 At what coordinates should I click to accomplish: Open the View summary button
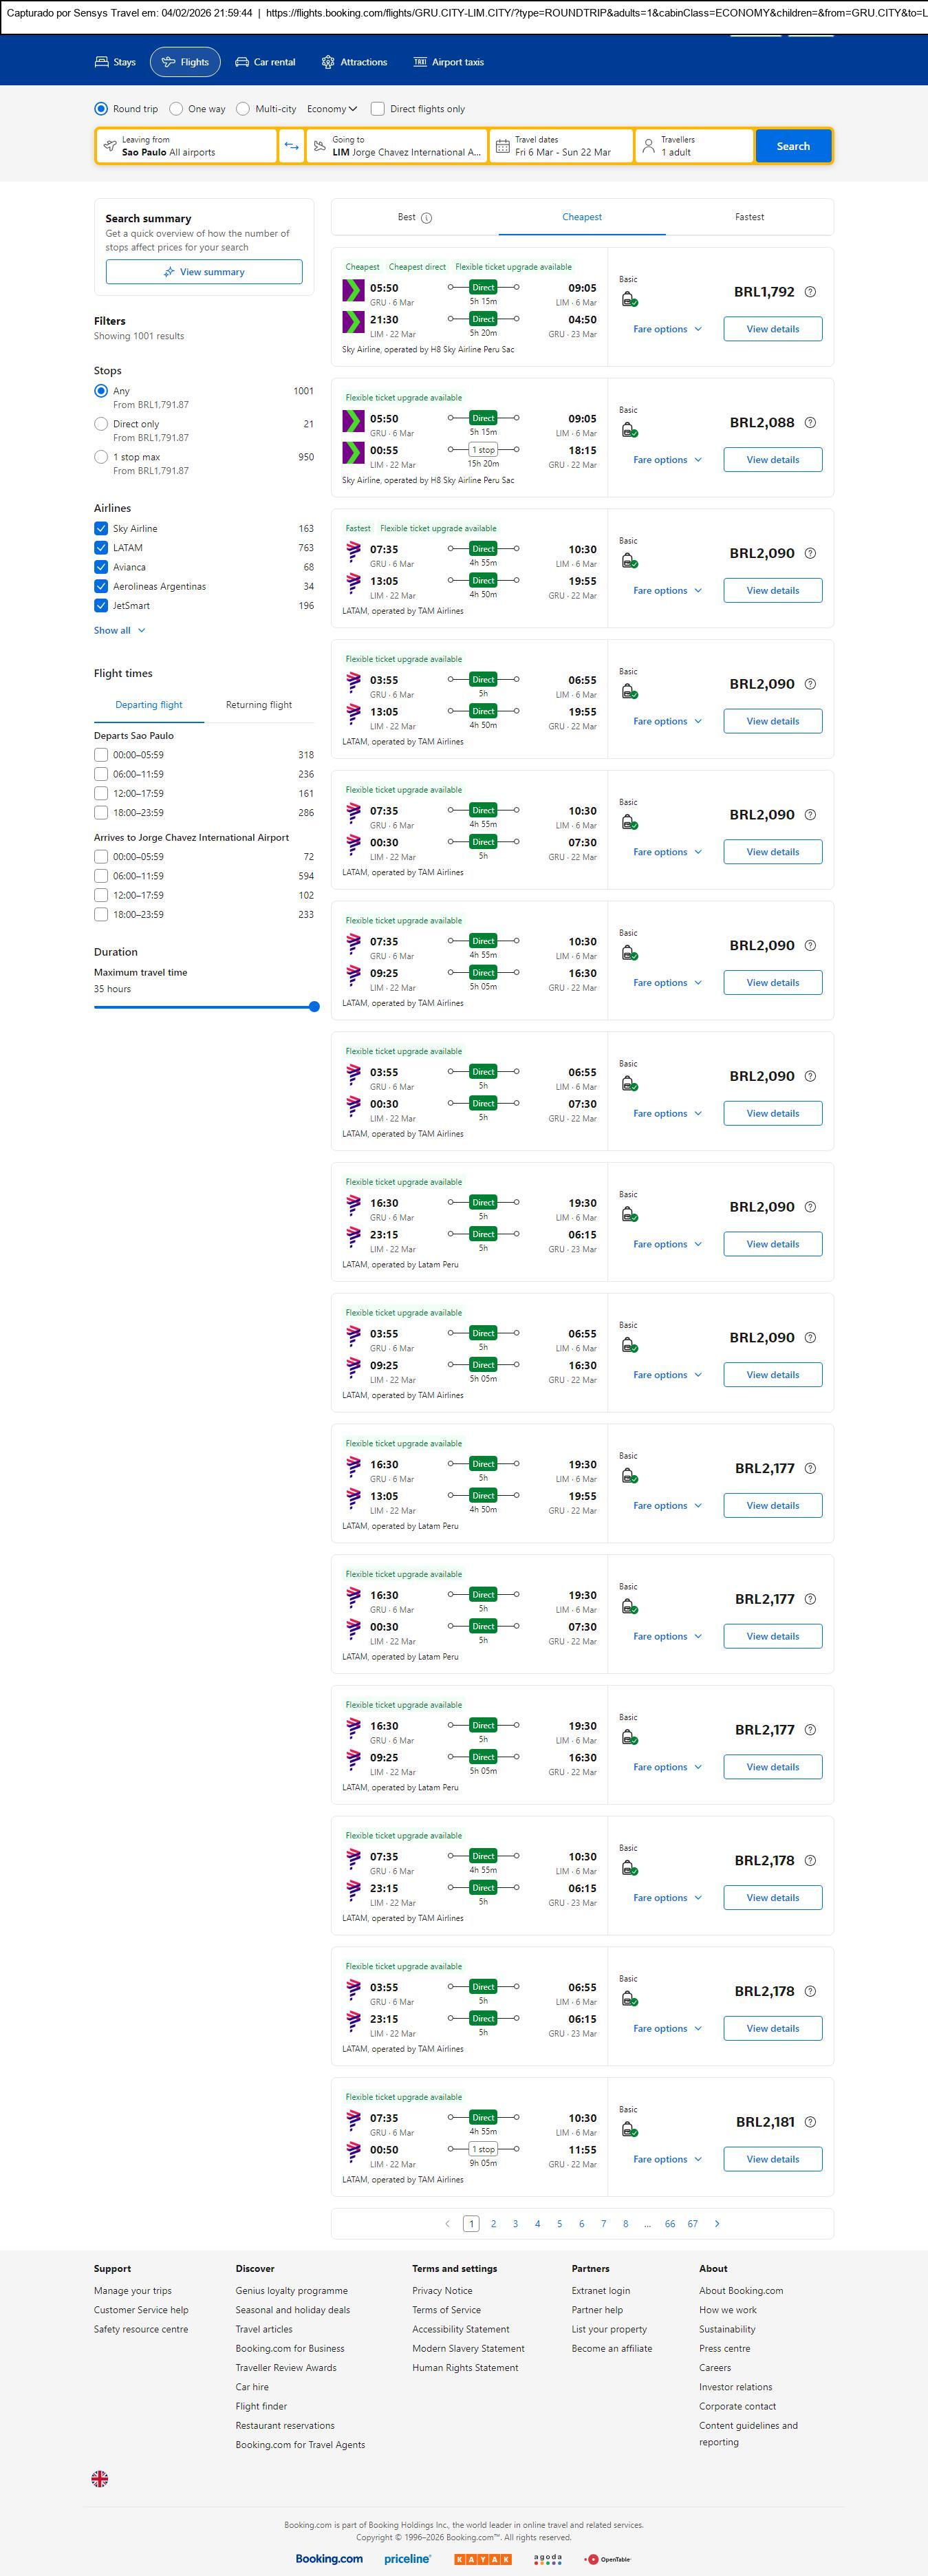tap(204, 272)
